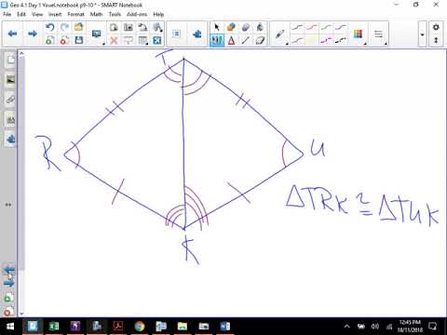
Task: Open the Insert menu
Action: 55,14
